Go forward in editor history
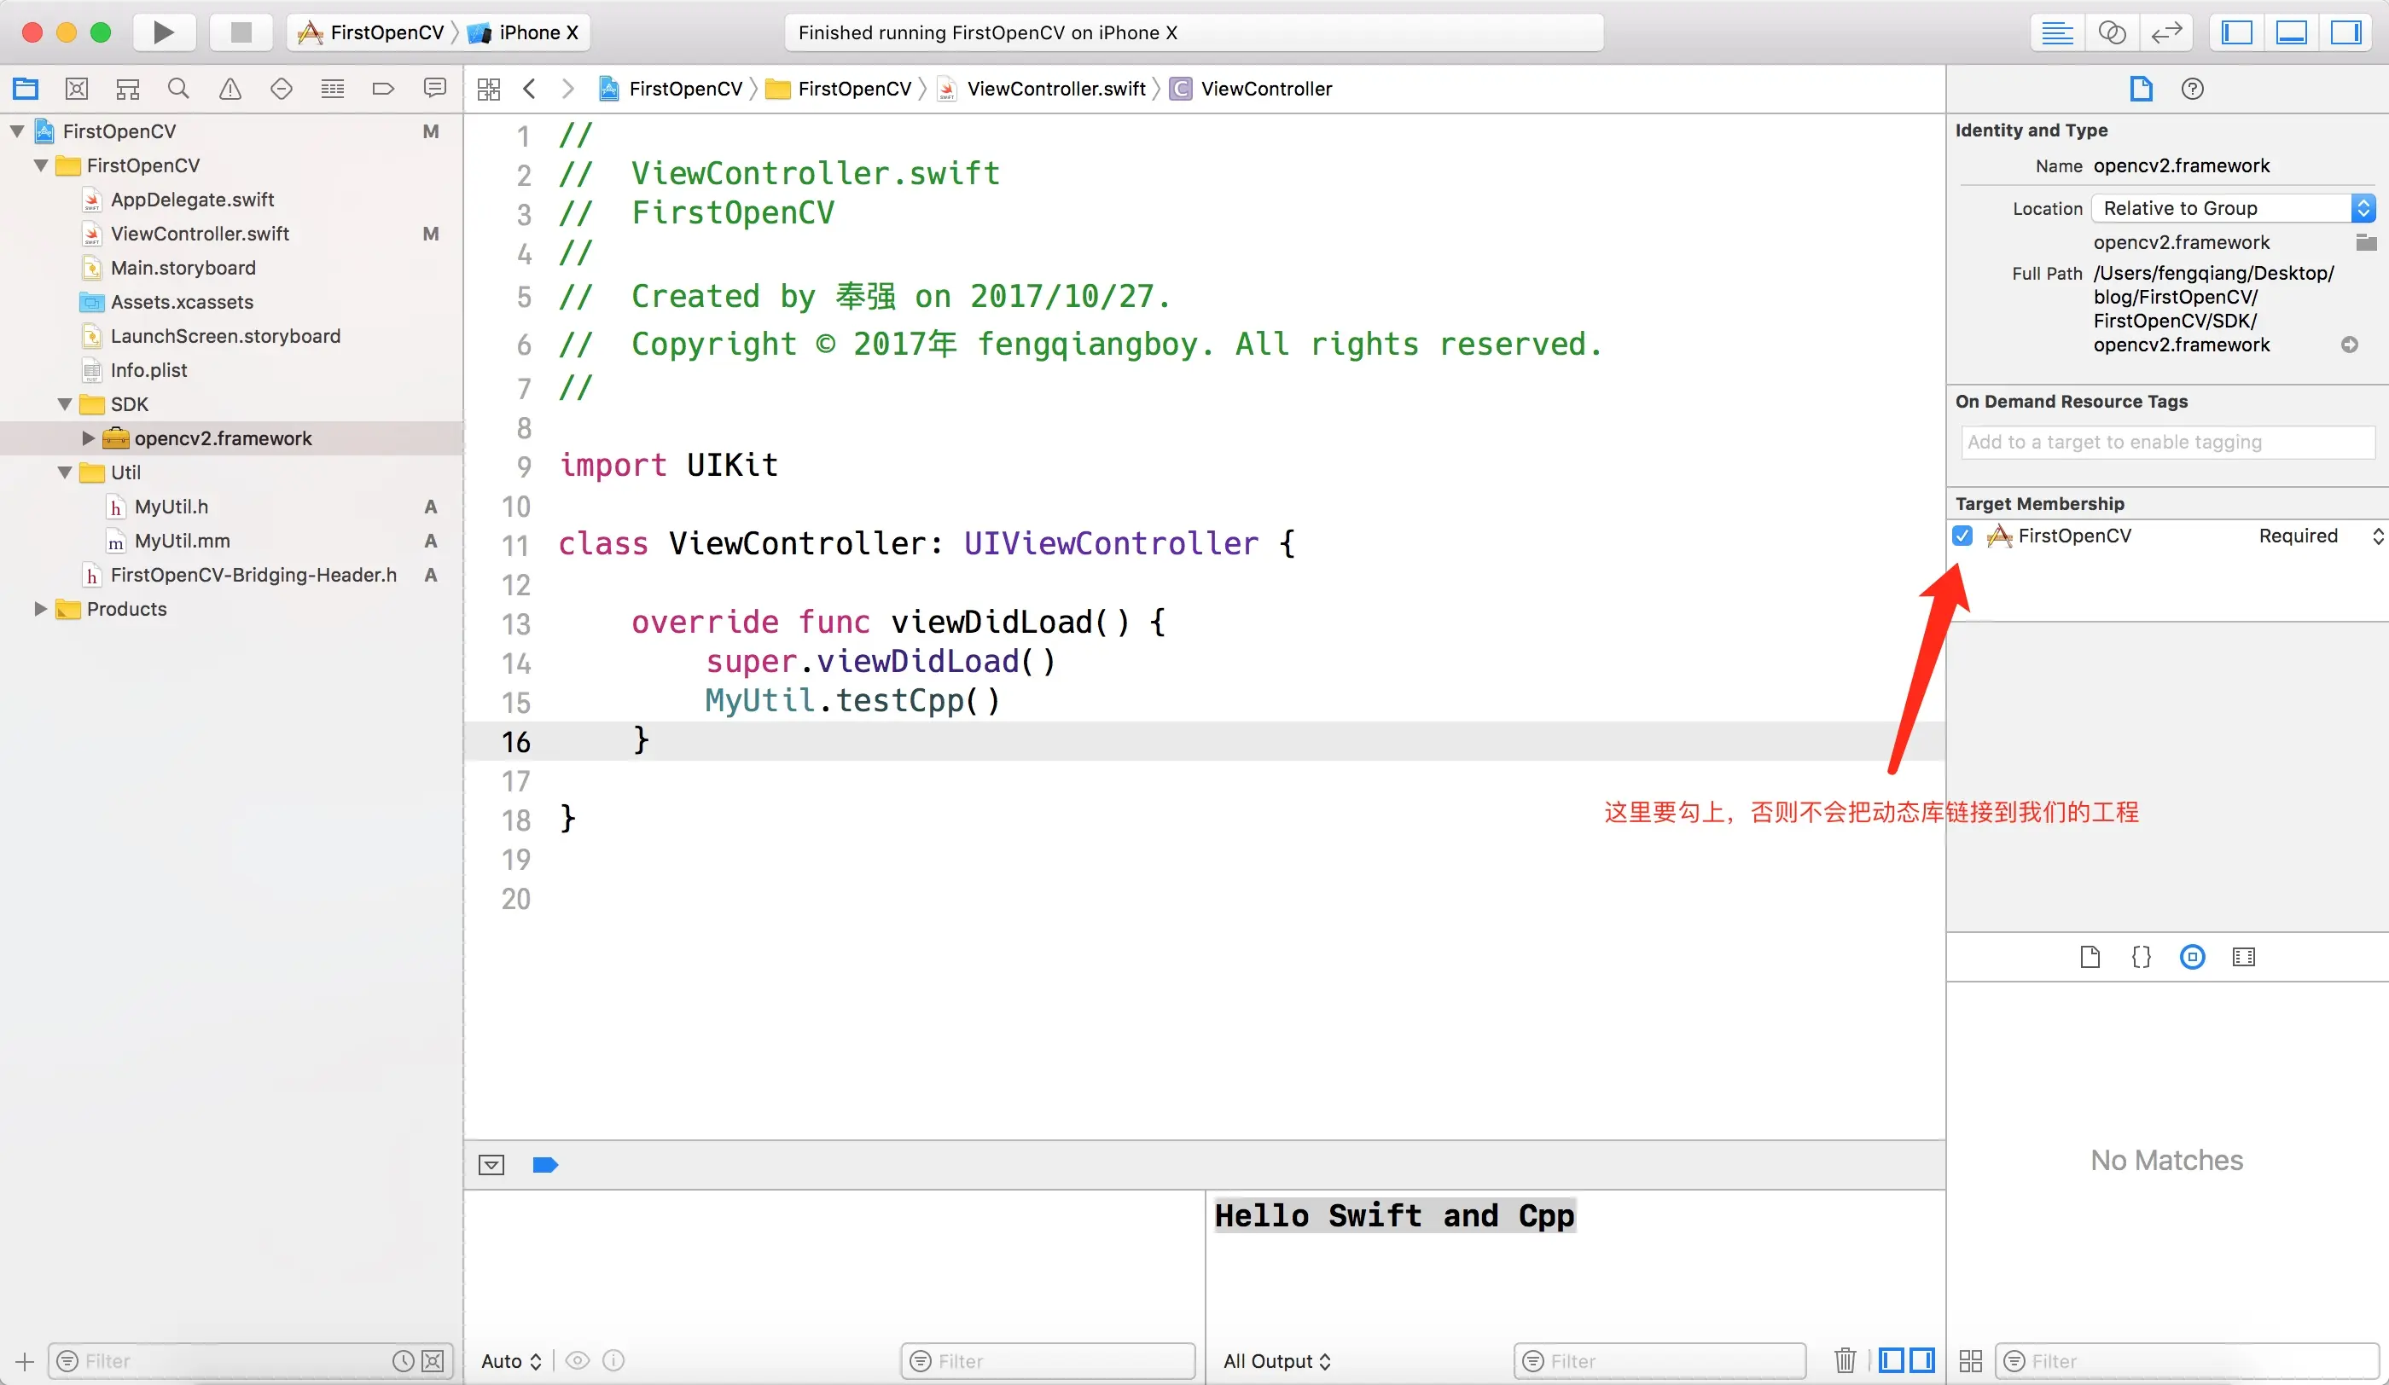The image size is (2389, 1385). (x=568, y=89)
